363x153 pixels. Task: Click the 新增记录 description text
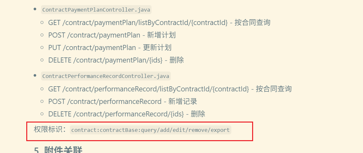pos(183,102)
